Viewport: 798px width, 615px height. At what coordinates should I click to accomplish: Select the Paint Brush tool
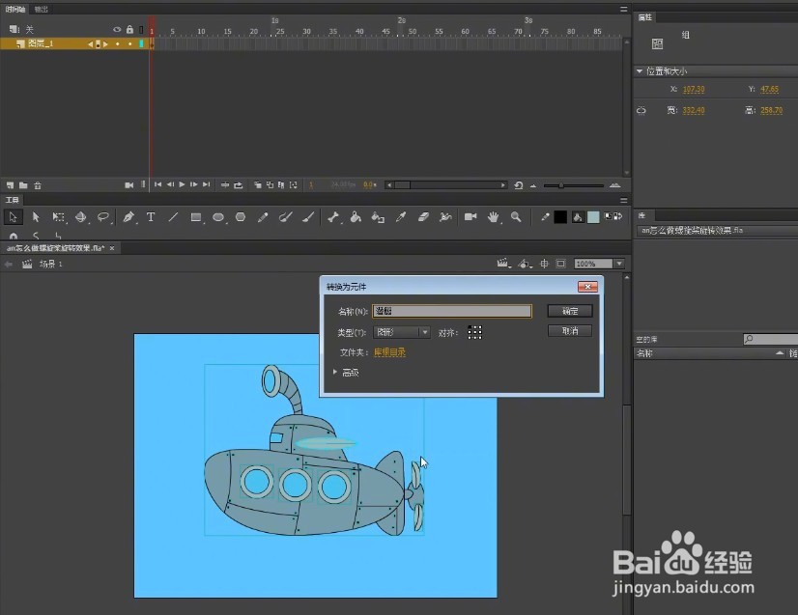point(286,217)
